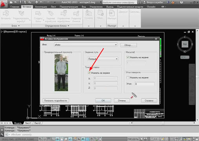
Task: Click the photo preview thumbnail
Action: (x=61, y=73)
